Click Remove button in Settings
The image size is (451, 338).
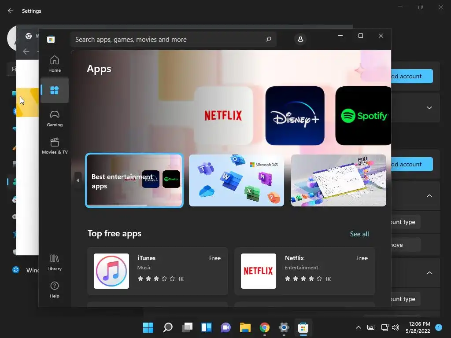pyautogui.click(x=406, y=245)
